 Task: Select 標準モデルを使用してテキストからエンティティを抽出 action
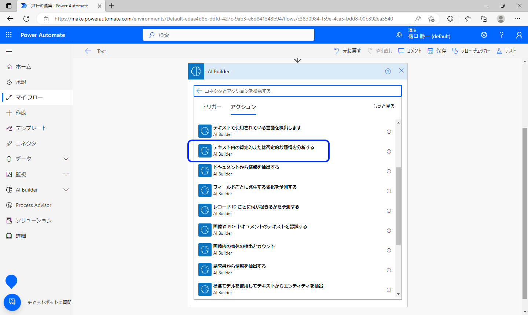[x=295, y=289]
